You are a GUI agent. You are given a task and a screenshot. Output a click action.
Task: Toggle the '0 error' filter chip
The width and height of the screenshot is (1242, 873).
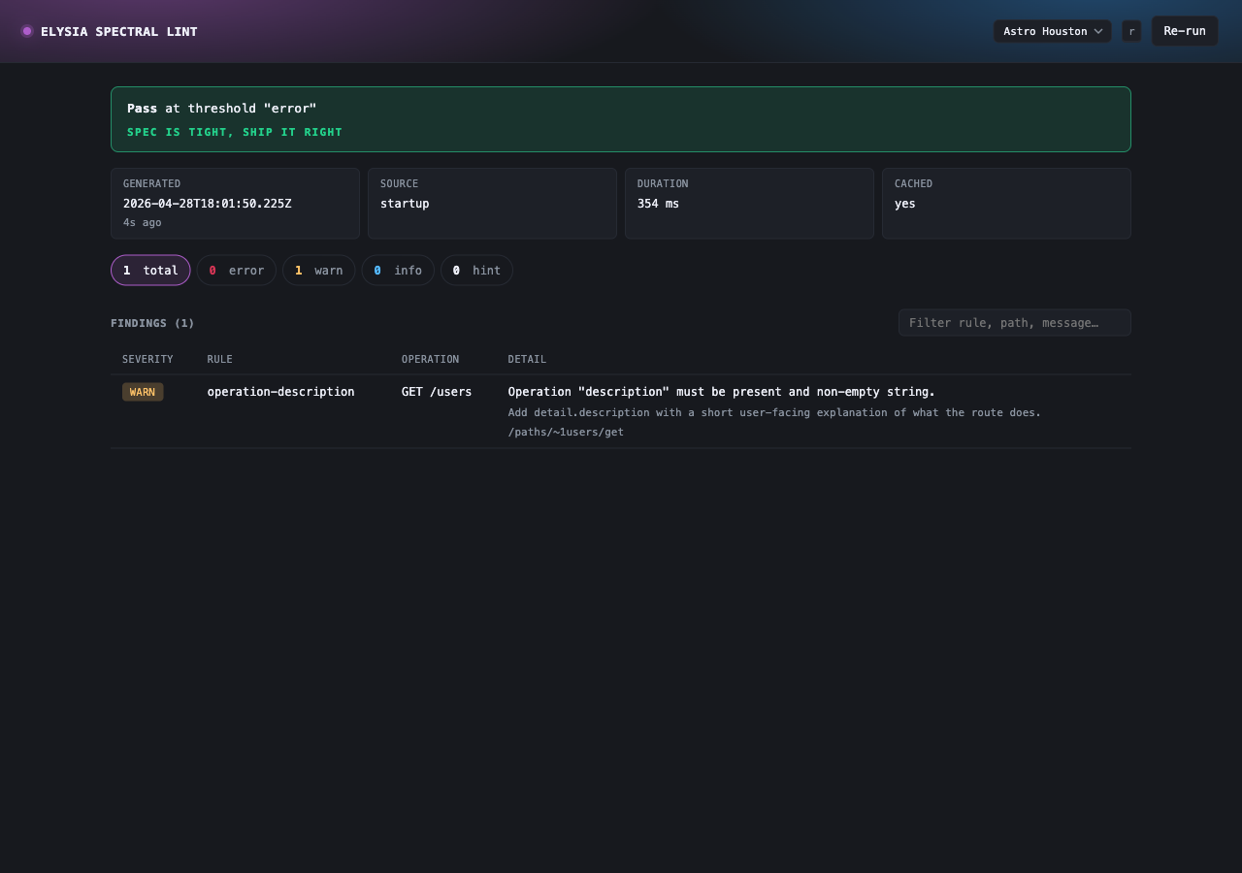pos(237,271)
